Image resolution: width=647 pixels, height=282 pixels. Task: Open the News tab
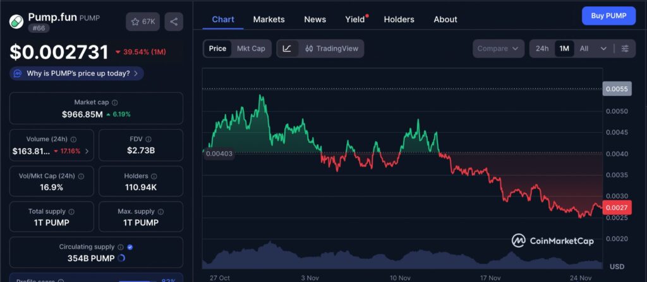(x=315, y=20)
